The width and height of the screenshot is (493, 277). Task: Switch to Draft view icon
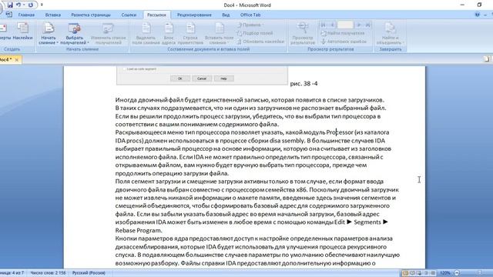tap(433, 273)
